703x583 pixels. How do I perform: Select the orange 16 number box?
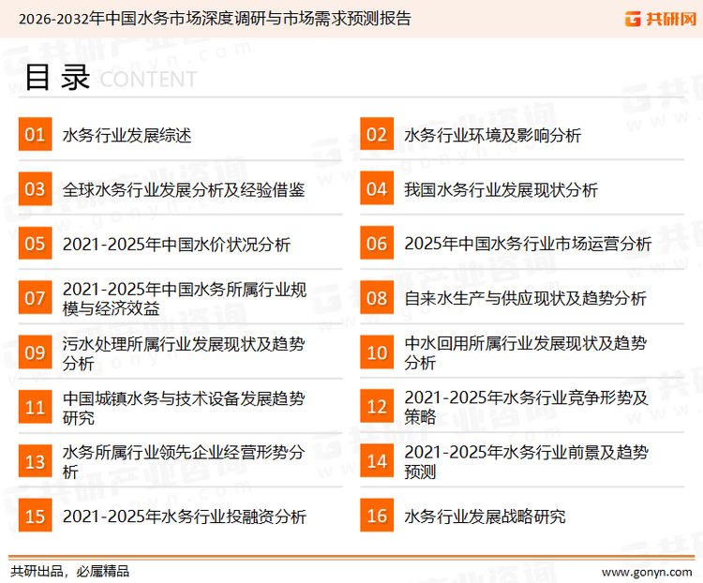(x=377, y=516)
